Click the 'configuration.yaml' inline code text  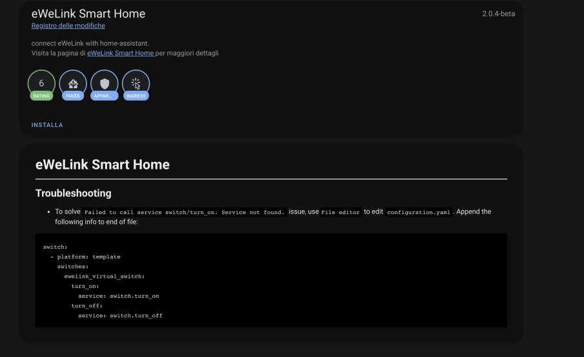pos(419,212)
